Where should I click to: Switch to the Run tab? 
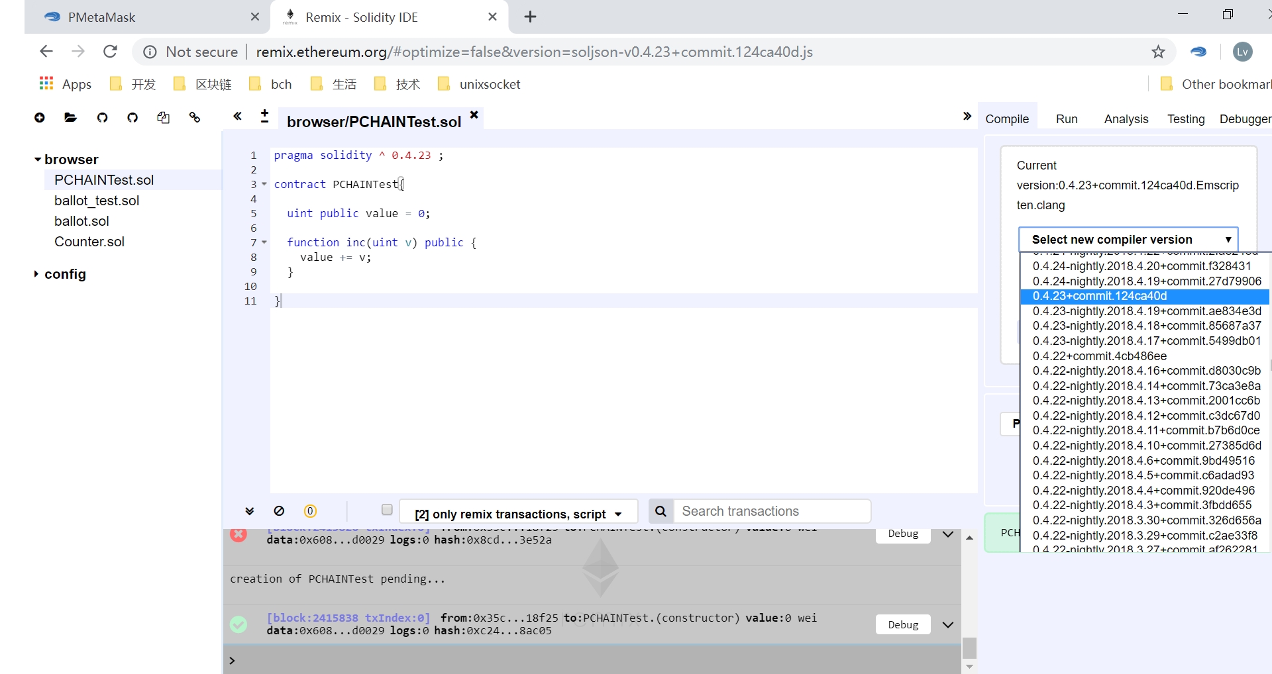click(1066, 119)
